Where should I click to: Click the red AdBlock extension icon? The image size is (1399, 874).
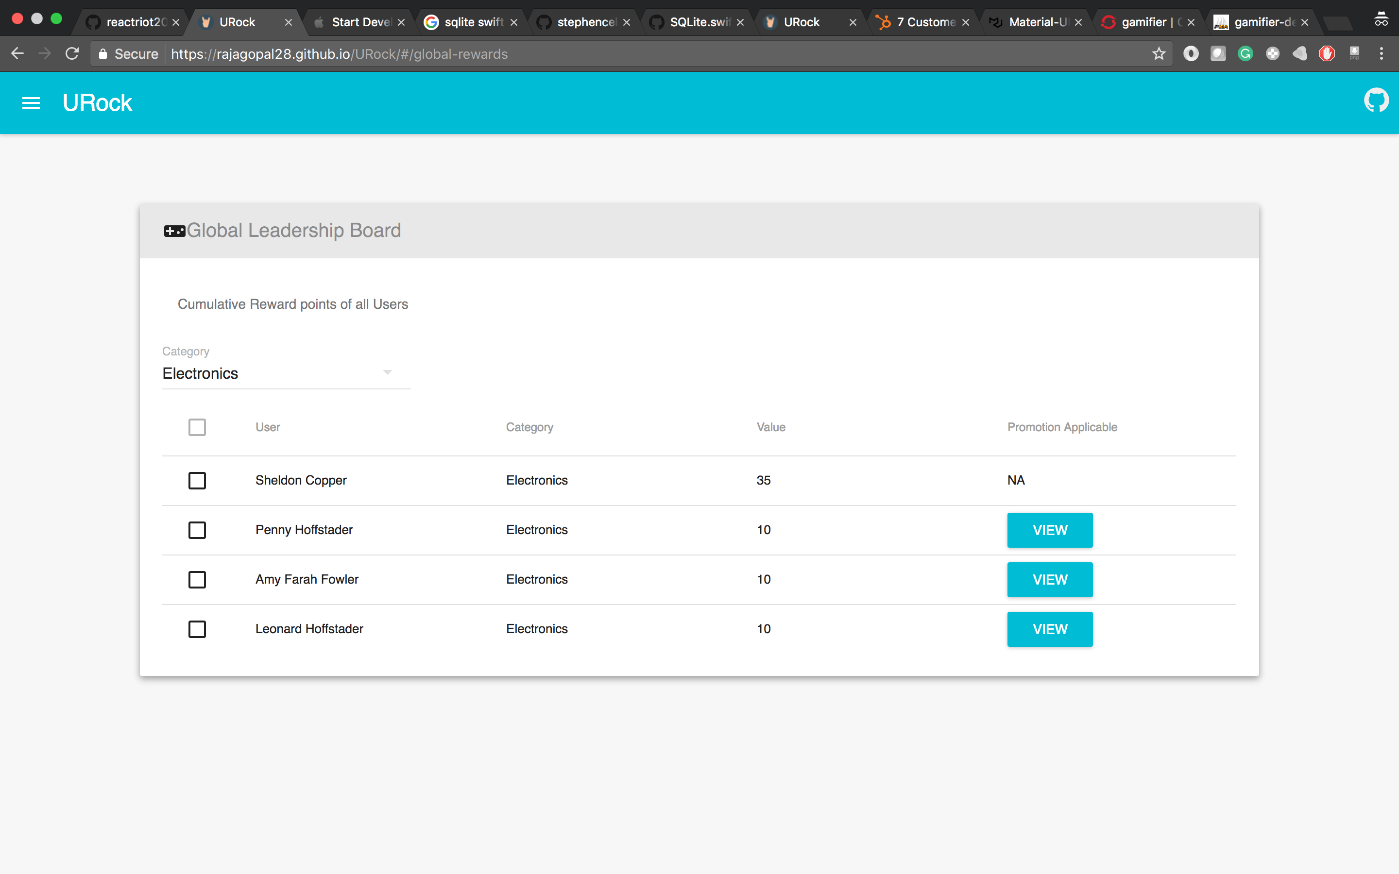pyautogui.click(x=1327, y=54)
